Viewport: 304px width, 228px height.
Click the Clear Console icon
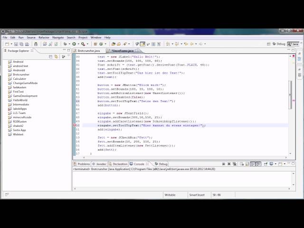click(x=242, y=164)
